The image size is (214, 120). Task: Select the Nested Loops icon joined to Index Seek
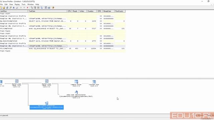tap(47, 81)
